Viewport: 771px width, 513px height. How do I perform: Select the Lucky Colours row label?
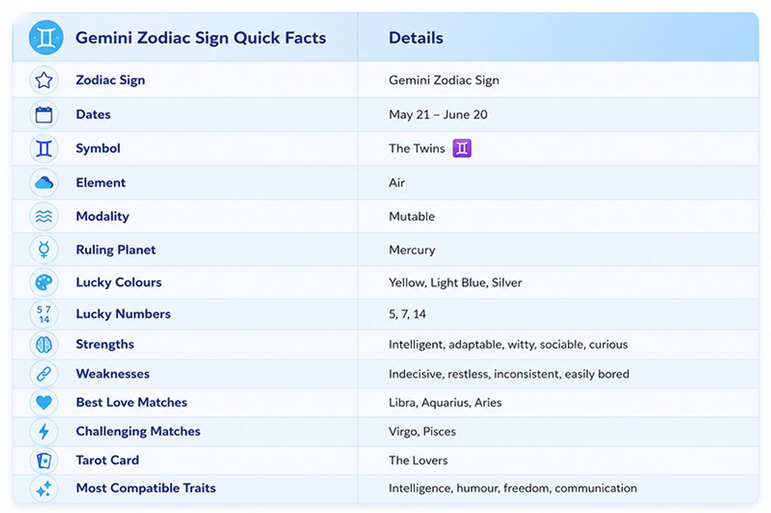119,282
